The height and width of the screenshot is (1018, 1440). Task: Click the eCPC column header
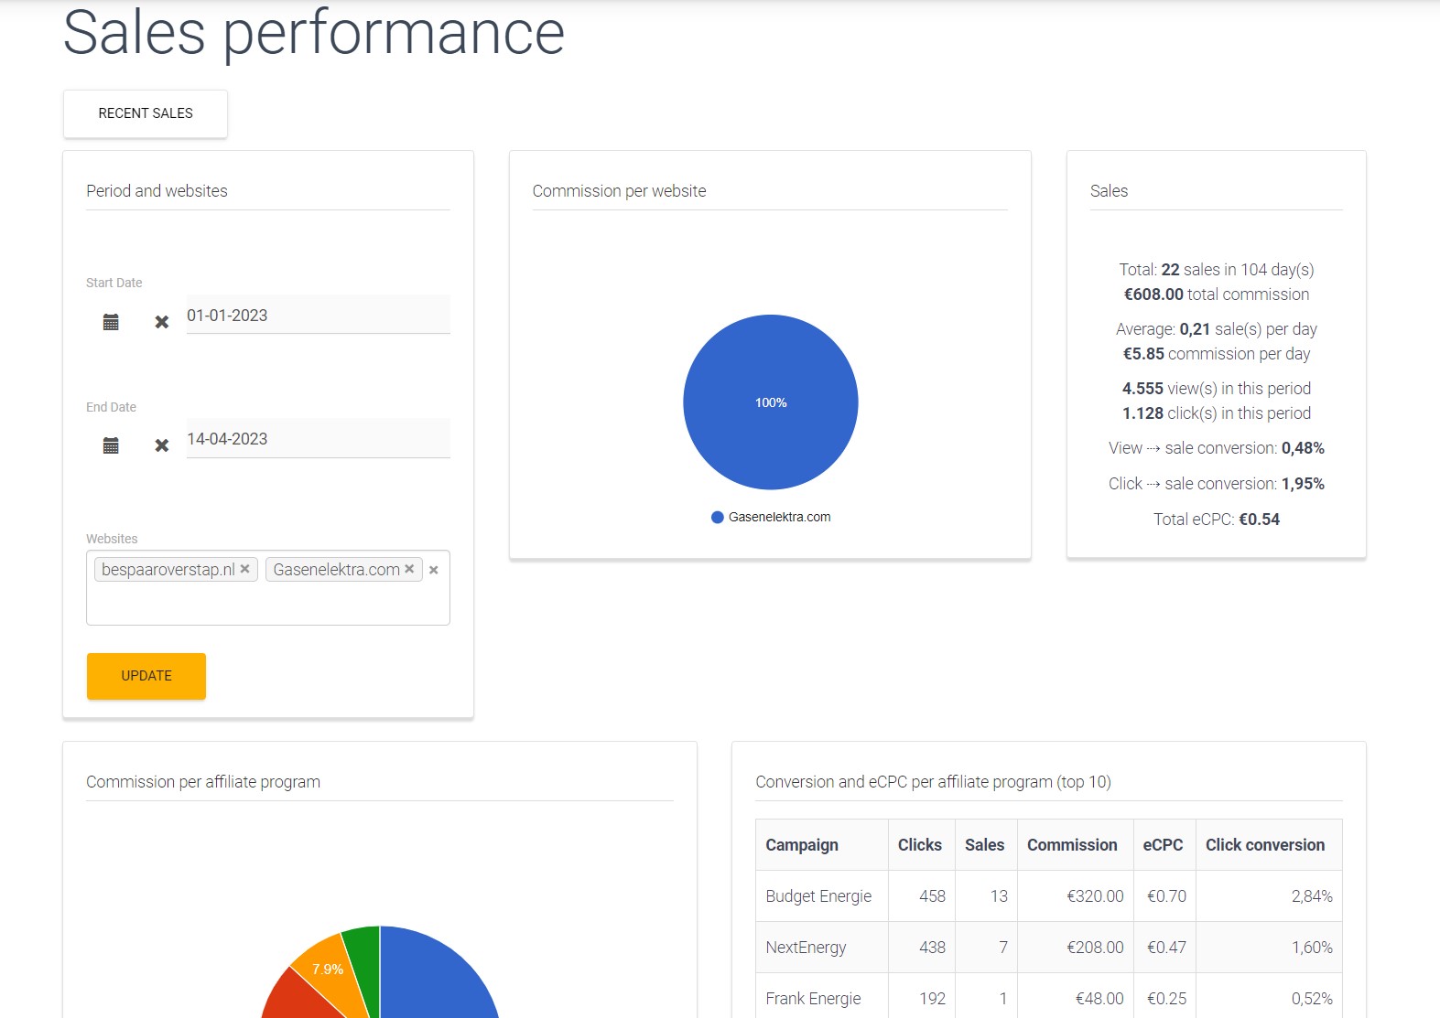click(1164, 845)
